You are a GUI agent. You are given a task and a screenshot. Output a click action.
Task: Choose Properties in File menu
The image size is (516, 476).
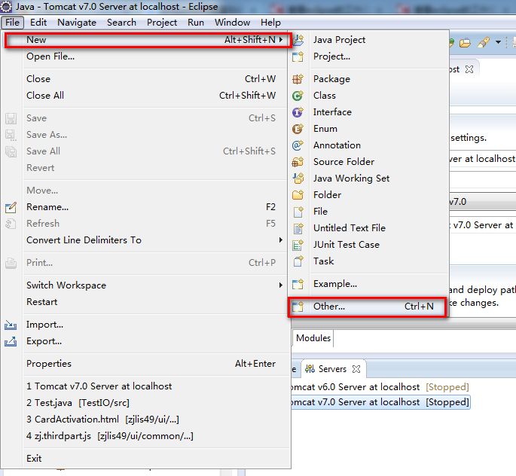[145, 364]
